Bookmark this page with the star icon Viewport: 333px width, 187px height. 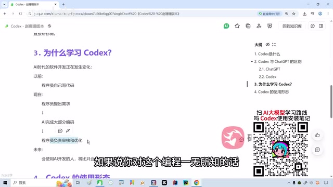point(293,14)
